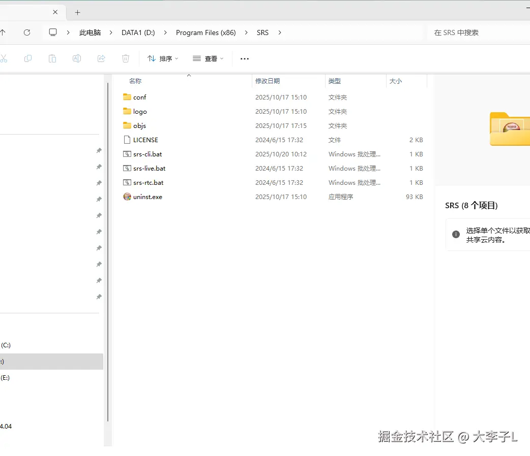Select the conf folder icon
Viewport: 530px width, 456px height.
point(127,97)
